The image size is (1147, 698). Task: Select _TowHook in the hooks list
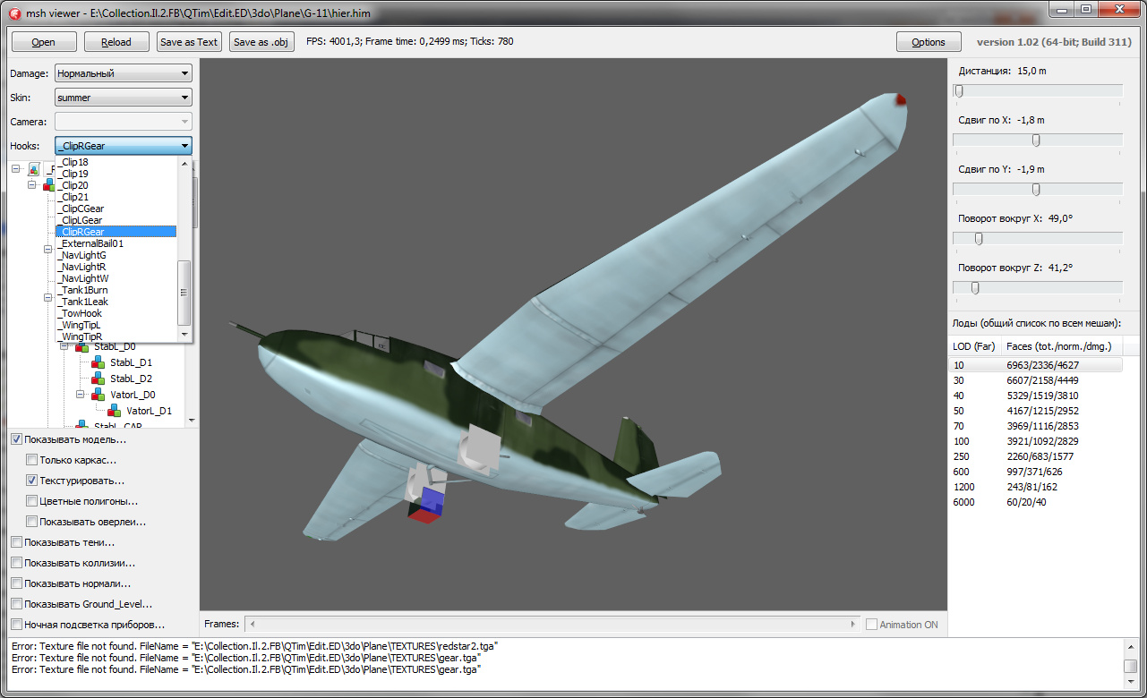click(116, 313)
